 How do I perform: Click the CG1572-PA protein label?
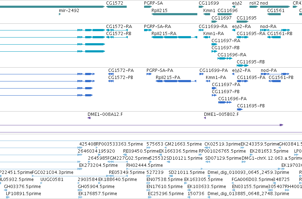tap(121, 70)
